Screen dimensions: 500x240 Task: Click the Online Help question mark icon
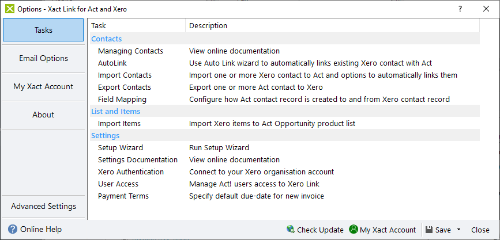click(x=13, y=230)
